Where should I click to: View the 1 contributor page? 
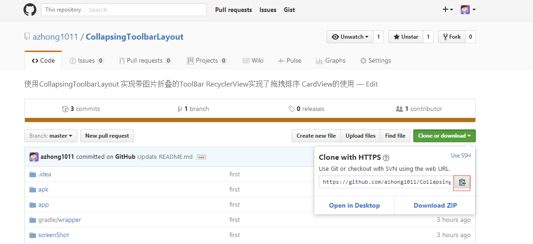coord(419,109)
